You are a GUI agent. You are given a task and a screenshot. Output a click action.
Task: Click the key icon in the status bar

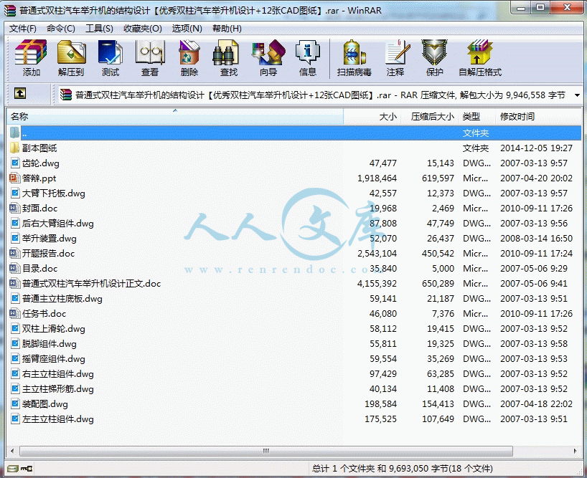27,468
